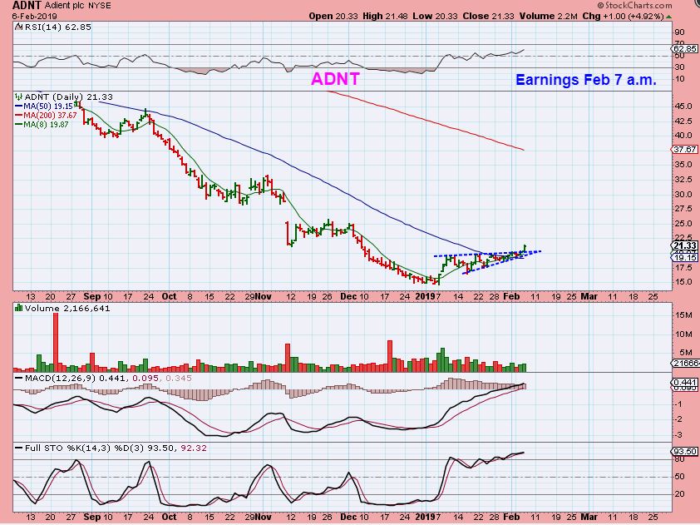Click the small icon beside RSI(14) label

[x=19, y=27]
